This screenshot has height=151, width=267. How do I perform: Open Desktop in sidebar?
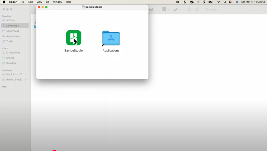point(15,63)
